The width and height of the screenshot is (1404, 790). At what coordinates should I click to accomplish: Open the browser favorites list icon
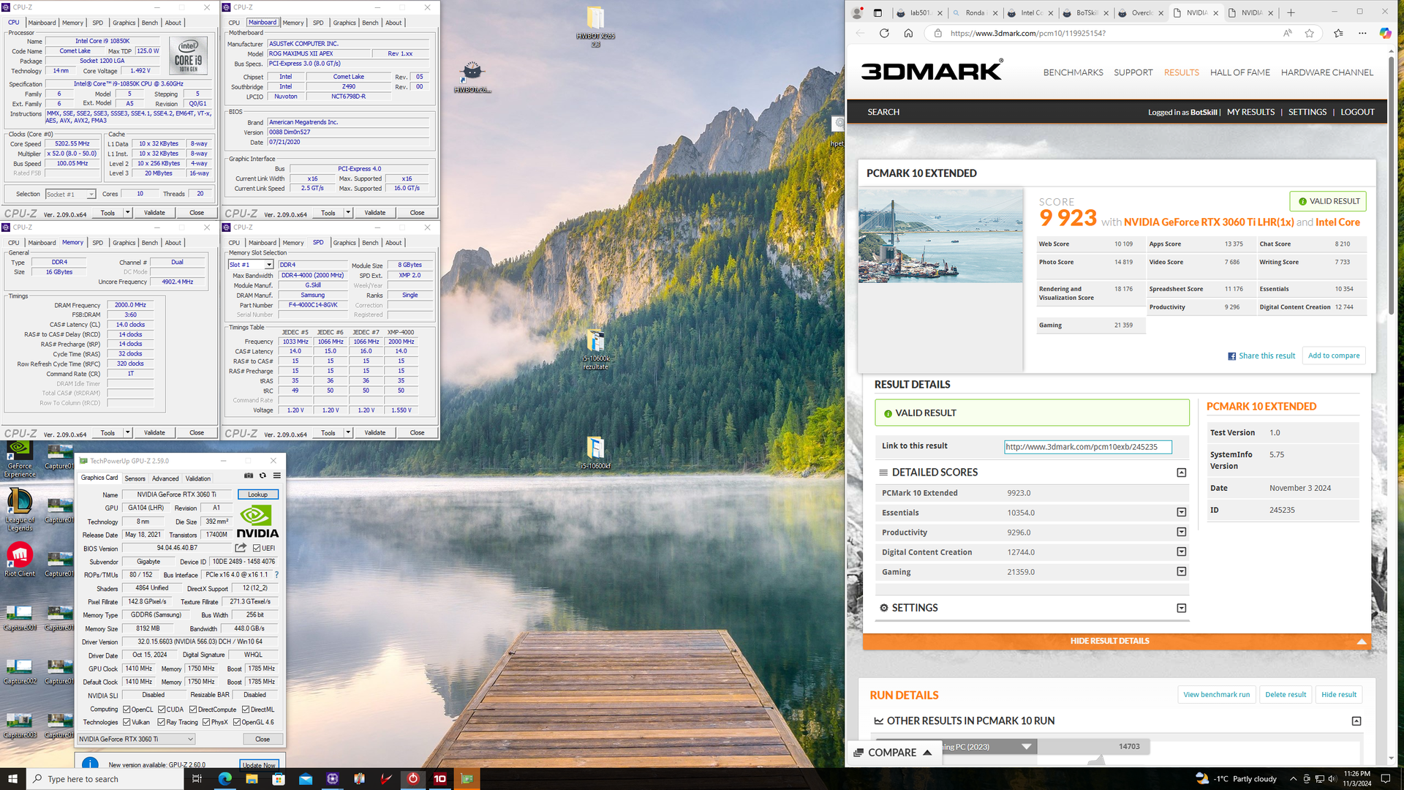(1338, 33)
